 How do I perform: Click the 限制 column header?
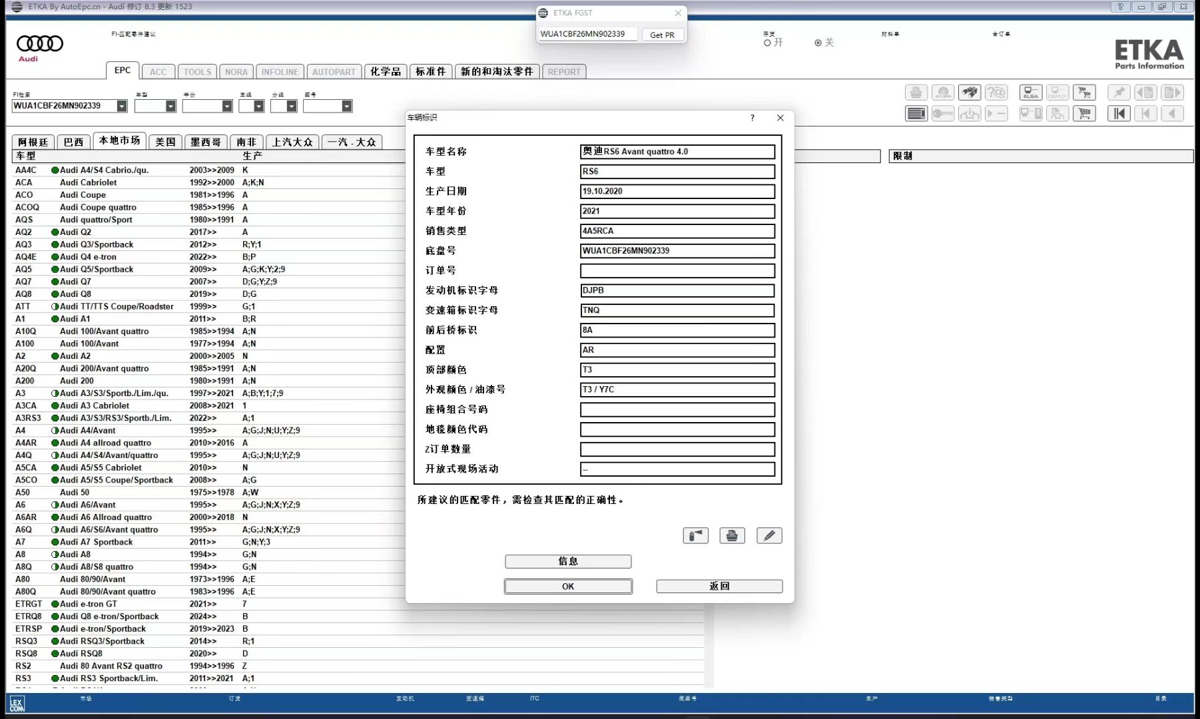click(1041, 156)
